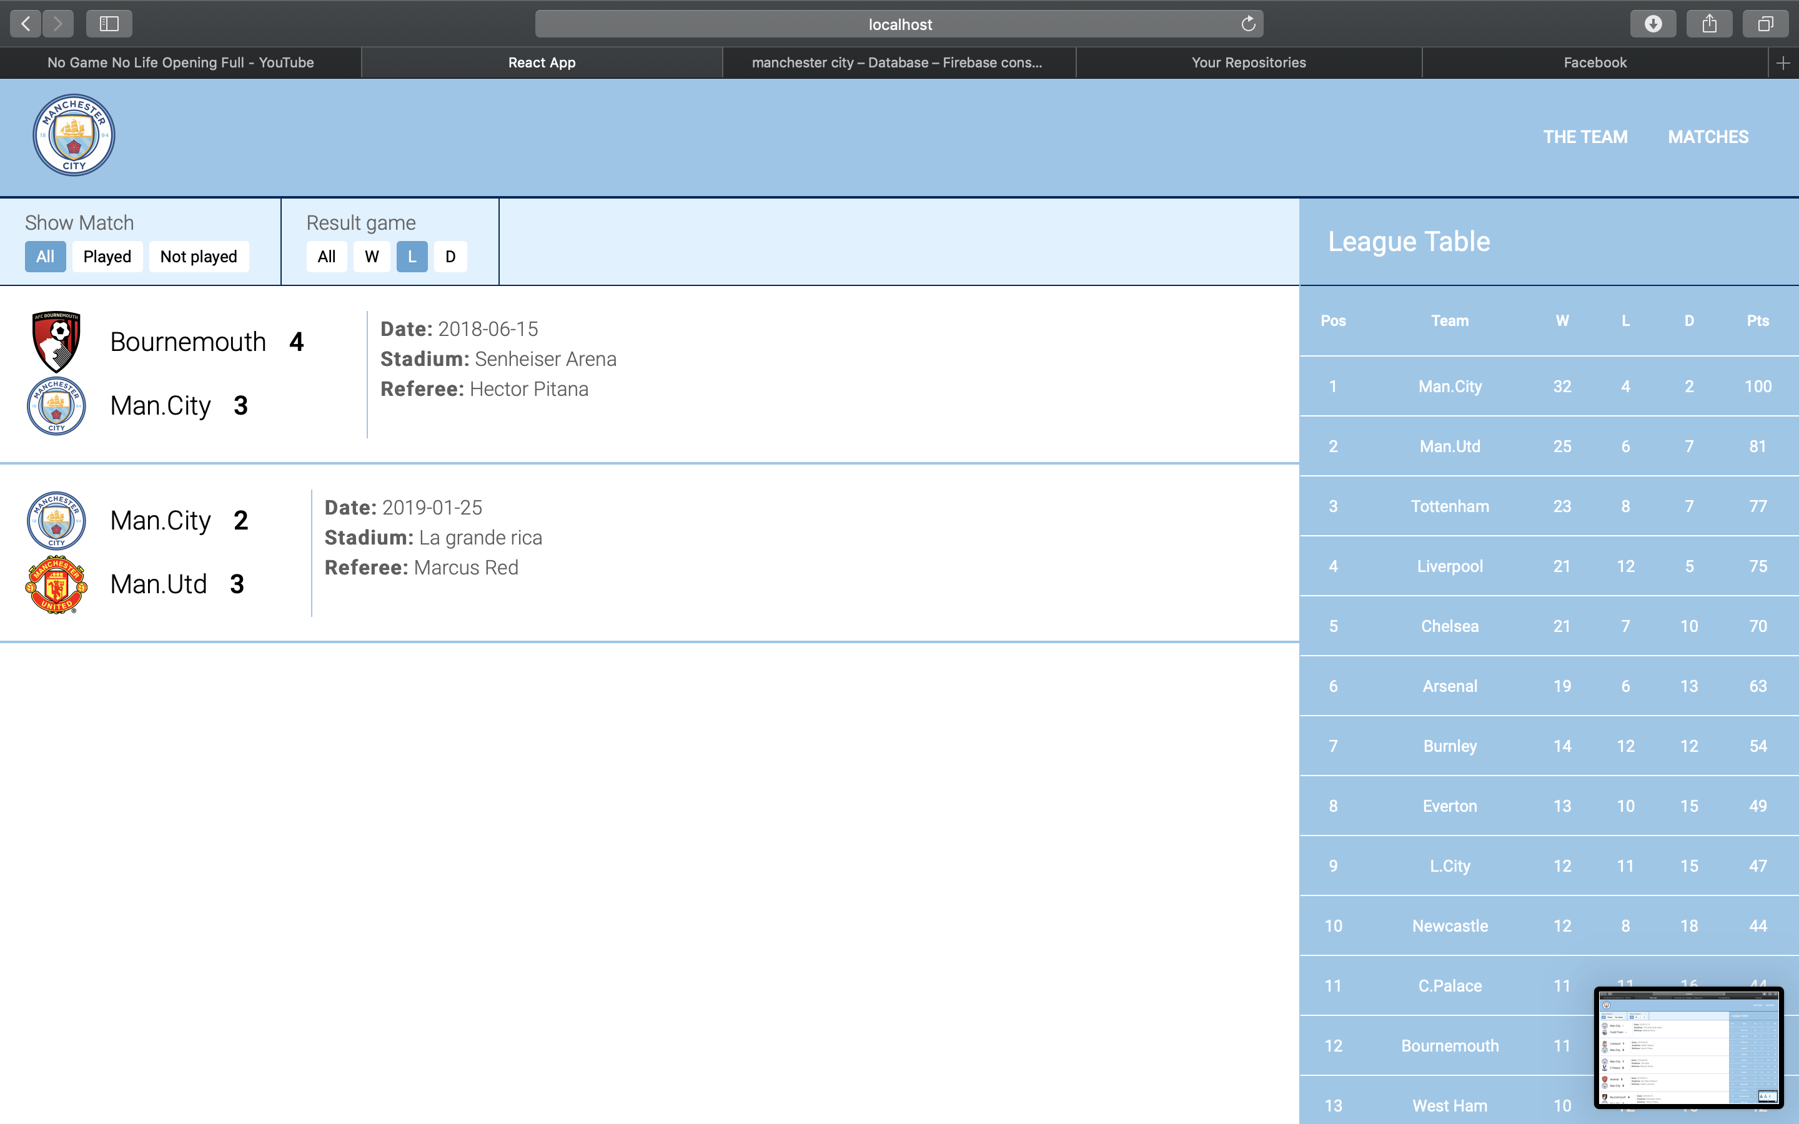Image resolution: width=1799 pixels, height=1124 pixels.
Task: Open the downloads icon in toolbar
Action: (1653, 24)
